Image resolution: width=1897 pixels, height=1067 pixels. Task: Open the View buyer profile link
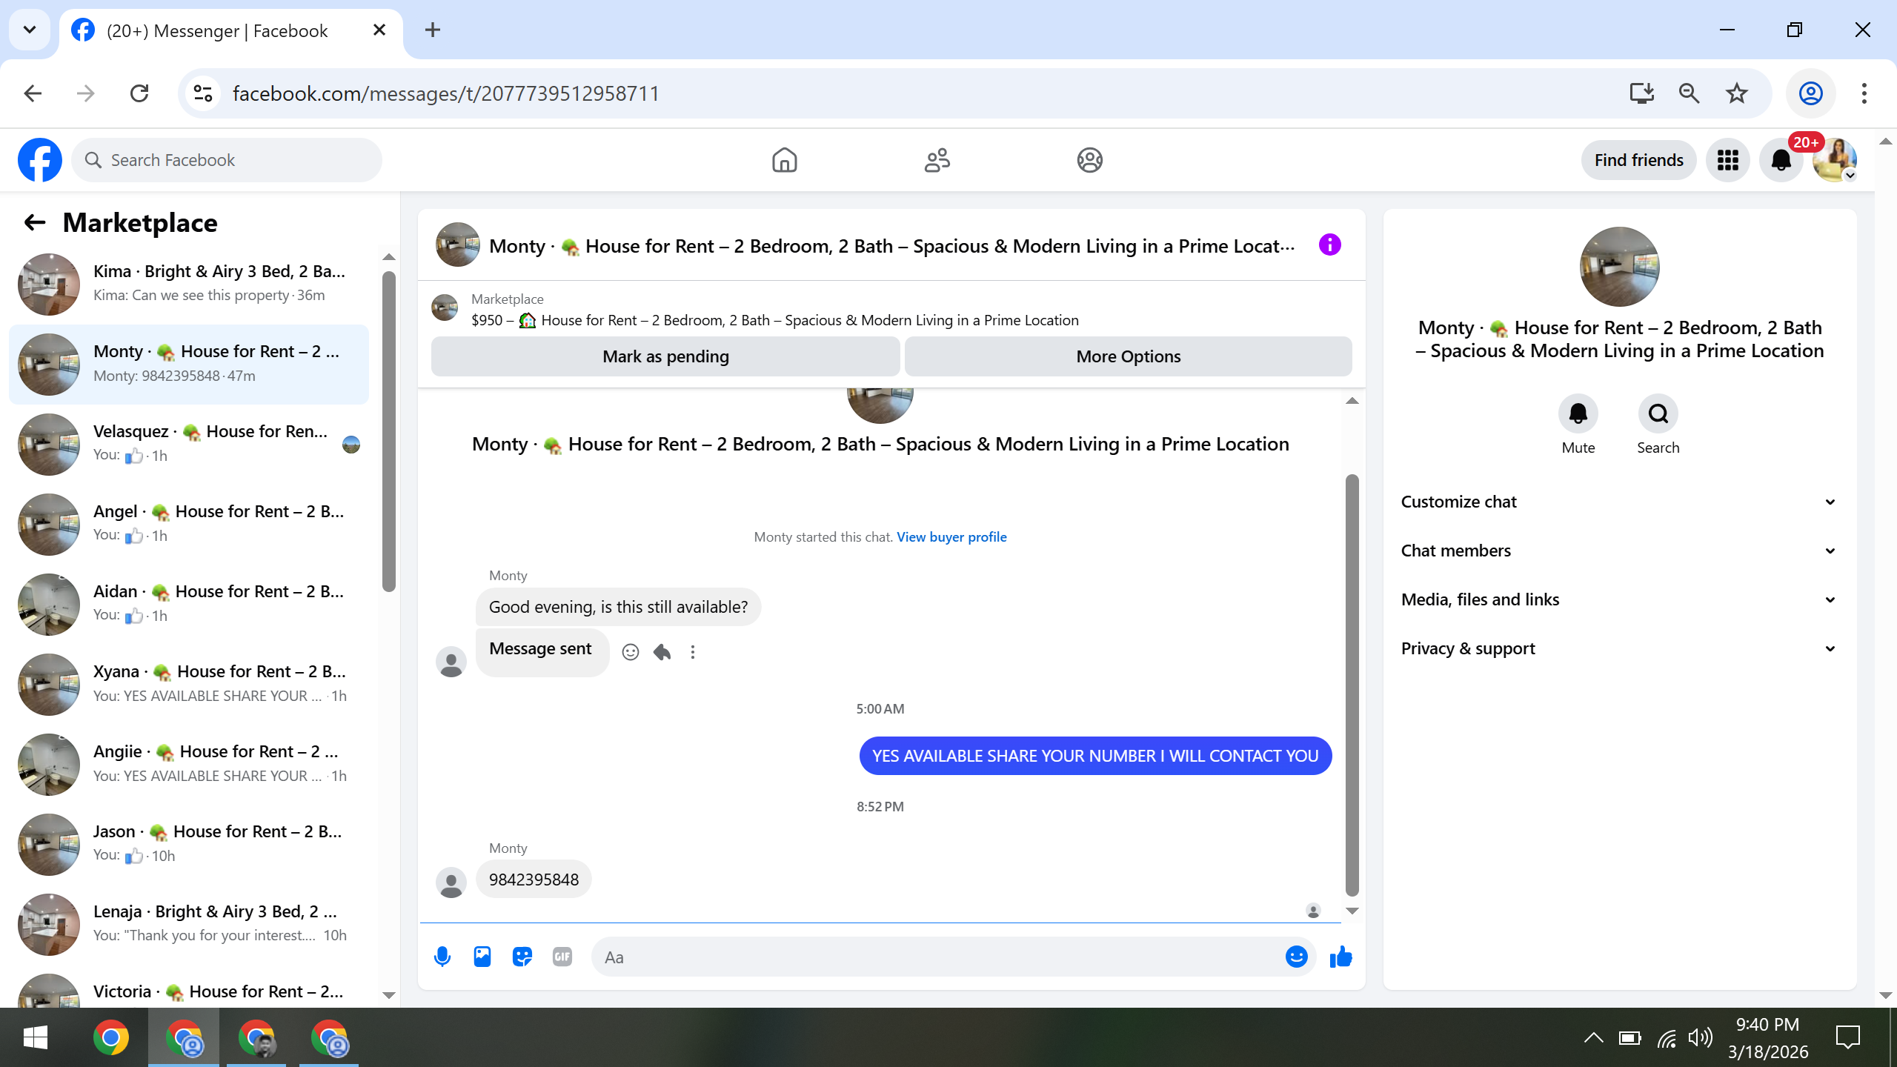(x=951, y=536)
